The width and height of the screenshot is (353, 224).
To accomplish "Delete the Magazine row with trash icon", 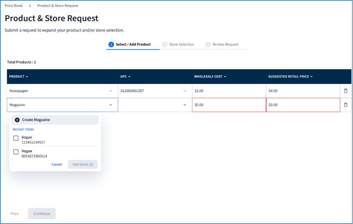I will (345, 105).
